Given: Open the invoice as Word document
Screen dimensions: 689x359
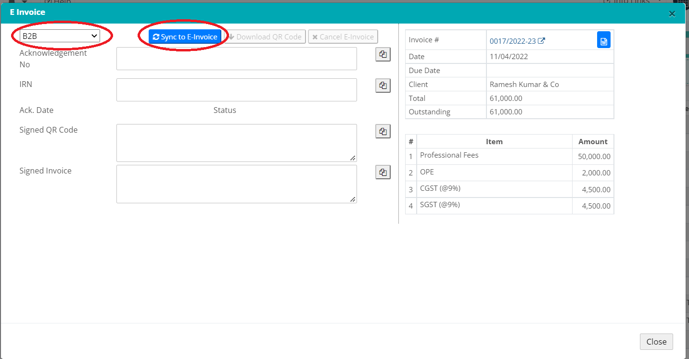Looking at the screenshot, I should (x=603, y=40).
